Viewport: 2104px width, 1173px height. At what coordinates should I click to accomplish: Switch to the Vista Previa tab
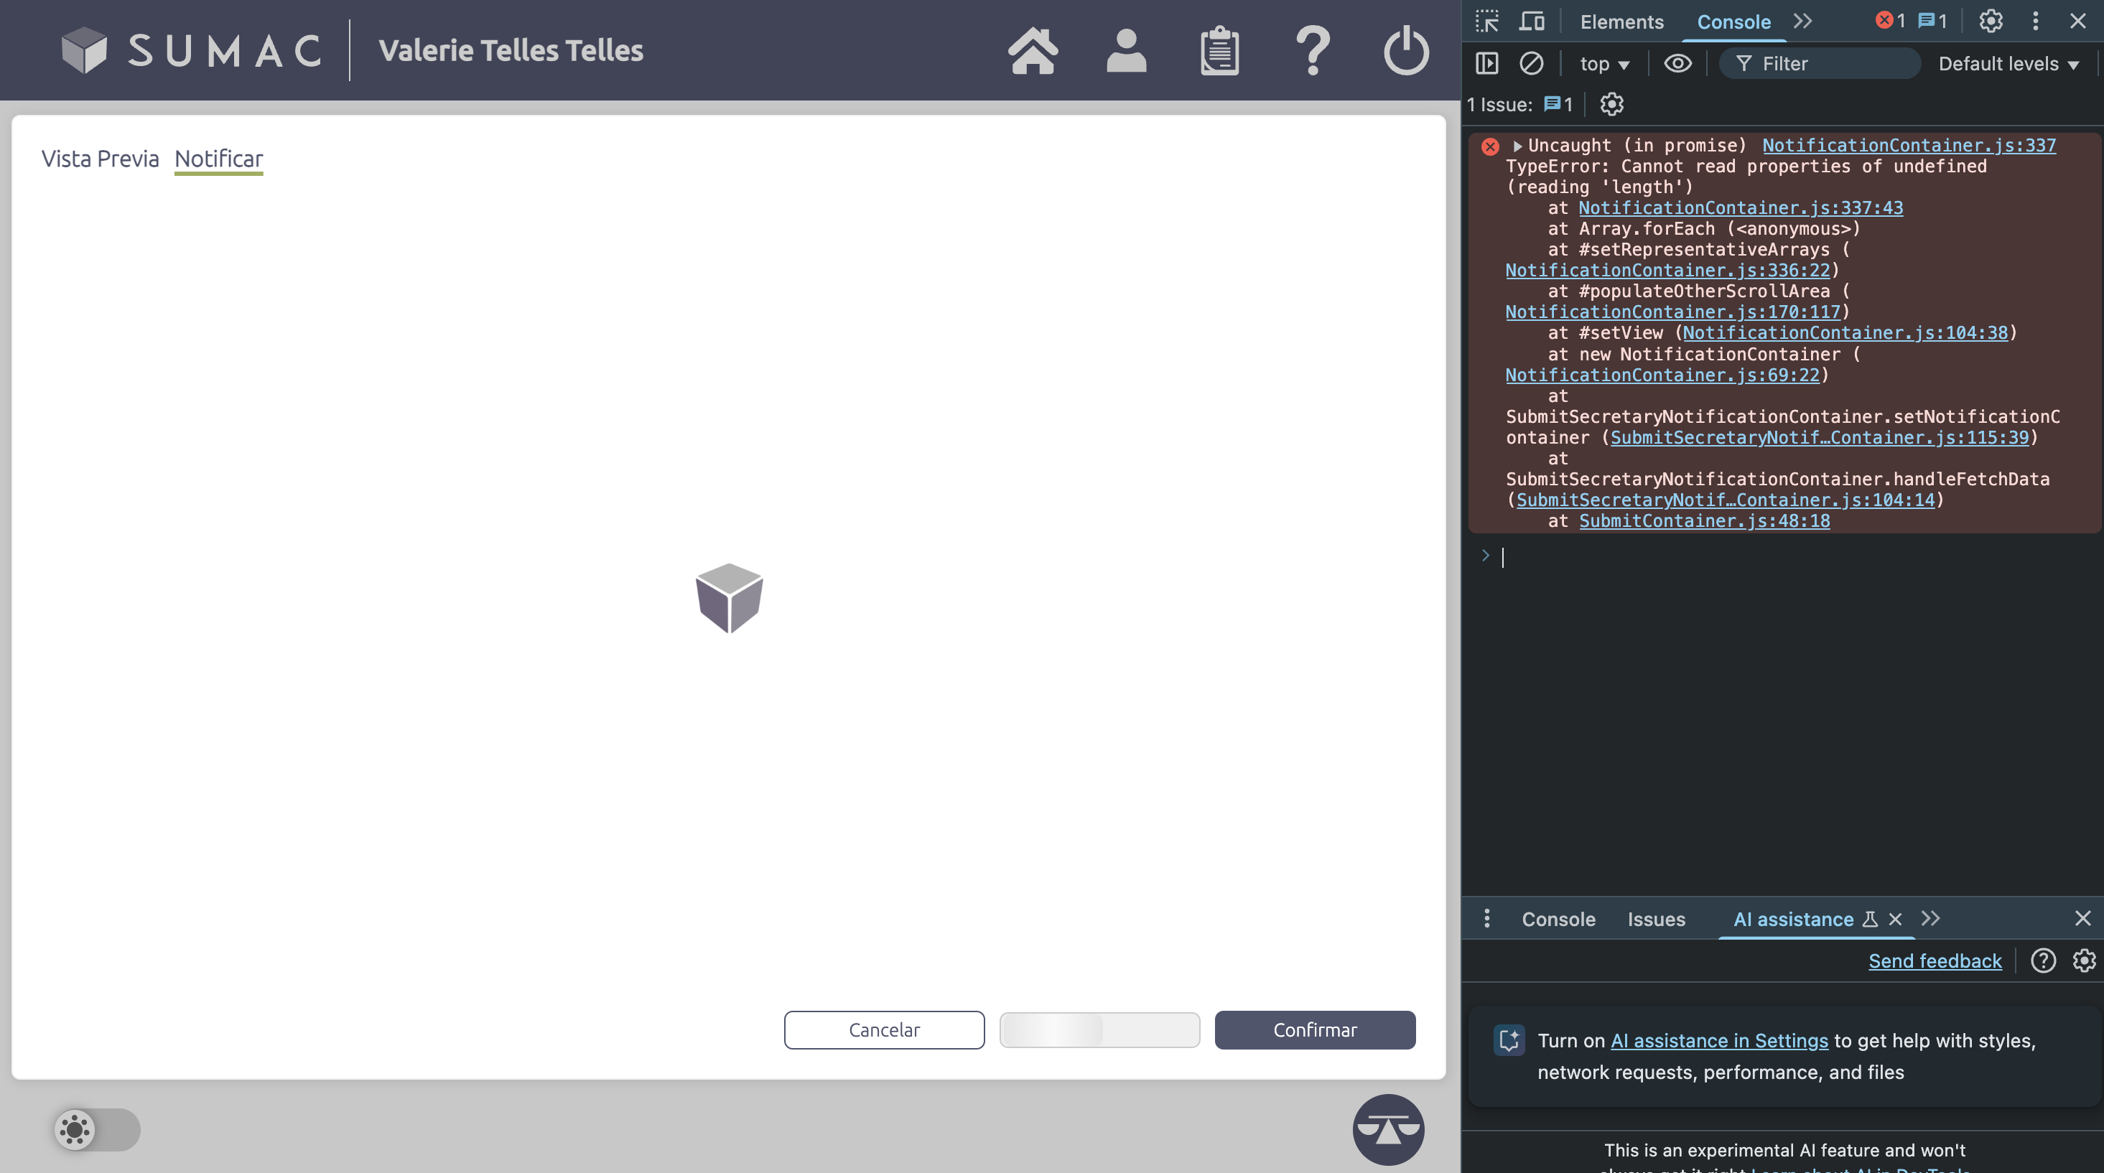coord(101,159)
